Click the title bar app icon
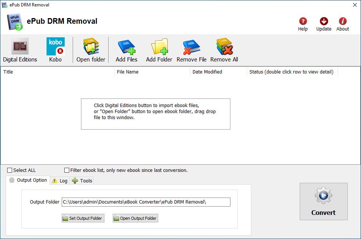 [x=5, y=5]
